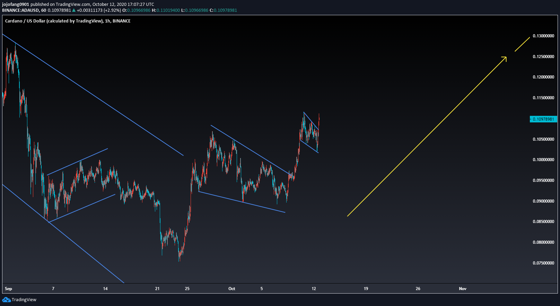Click the 0.08500000 price axis label
This screenshot has height=306, width=560.
pos(543,222)
